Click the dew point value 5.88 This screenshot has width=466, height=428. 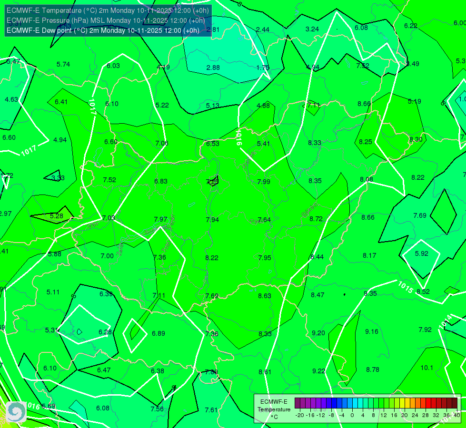(55, 254)
